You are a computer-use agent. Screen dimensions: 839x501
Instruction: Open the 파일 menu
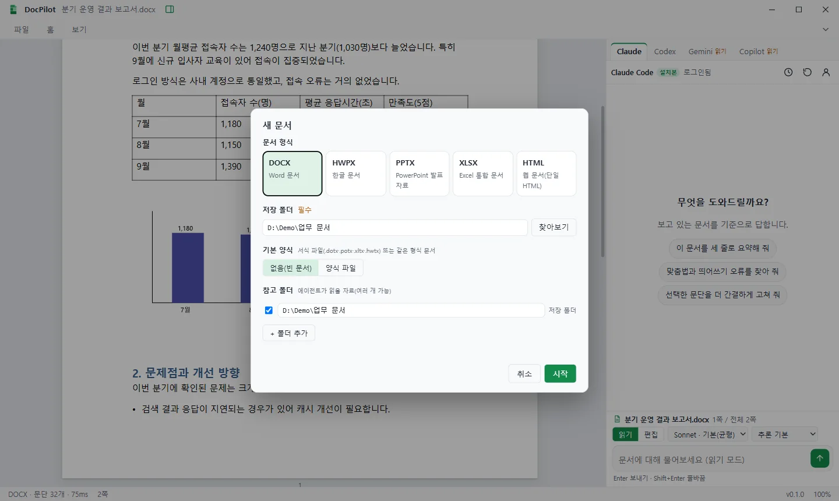point(22,30)
